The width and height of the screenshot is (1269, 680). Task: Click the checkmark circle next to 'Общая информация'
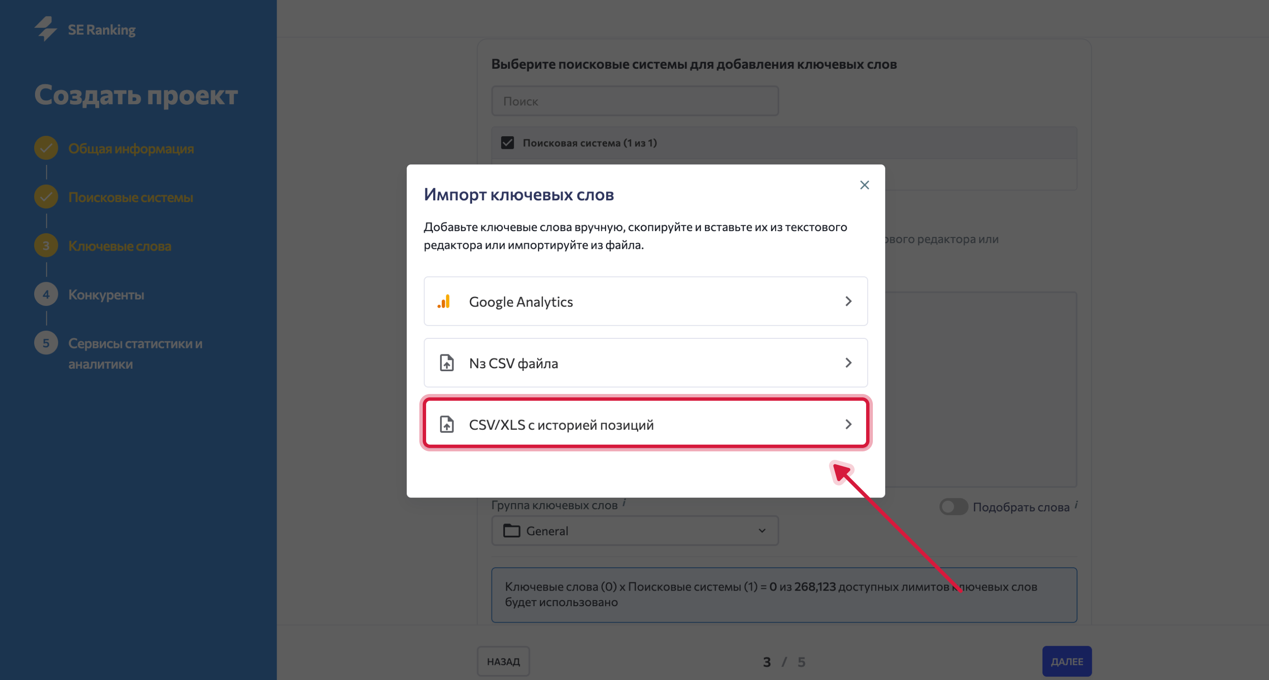pyautogui.click(x=46, y=148)
